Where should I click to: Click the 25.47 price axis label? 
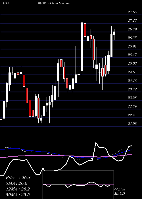pos(132,55)
